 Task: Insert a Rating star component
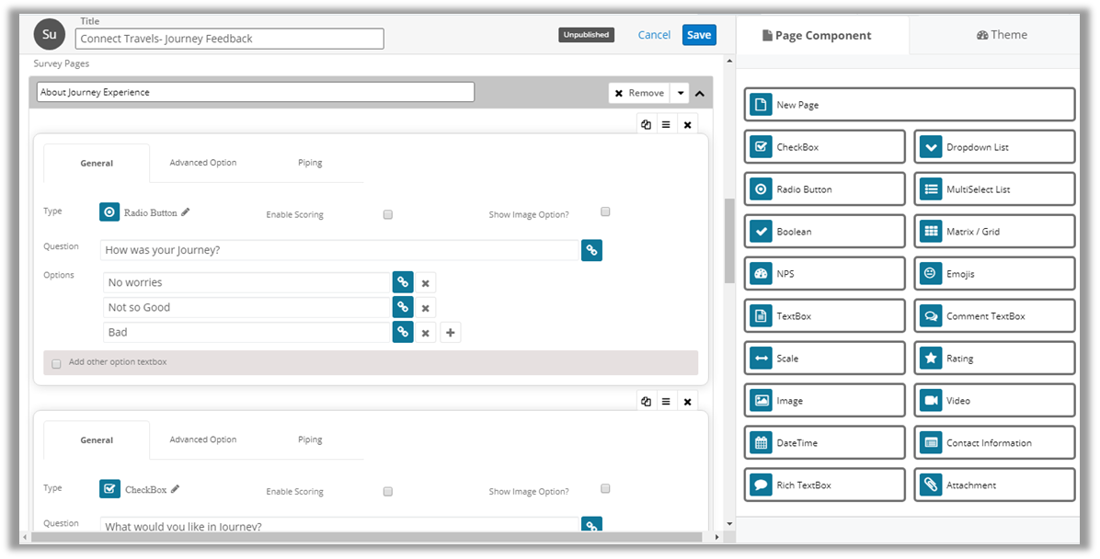tap(993, 359)
